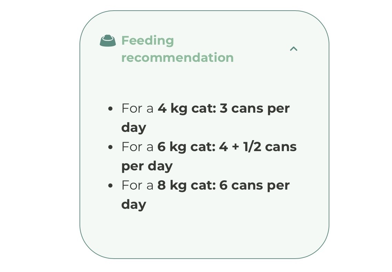Click the bullet point before 4 kg cat

[x=110, y=109]
